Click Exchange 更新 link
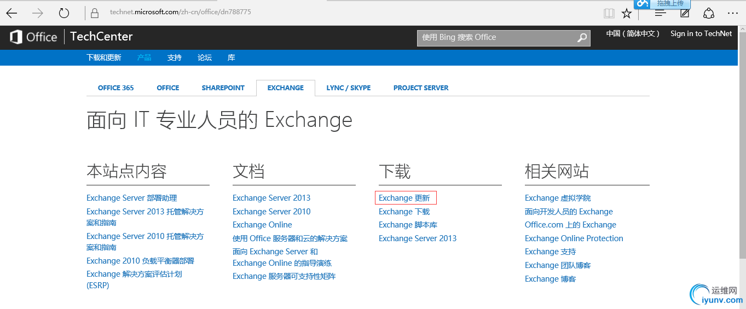 point(404,198)
